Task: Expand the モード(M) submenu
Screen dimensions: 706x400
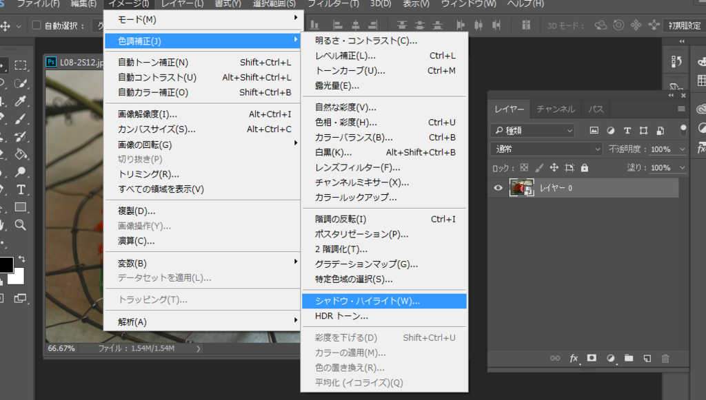Action: [x=203, y=19]
